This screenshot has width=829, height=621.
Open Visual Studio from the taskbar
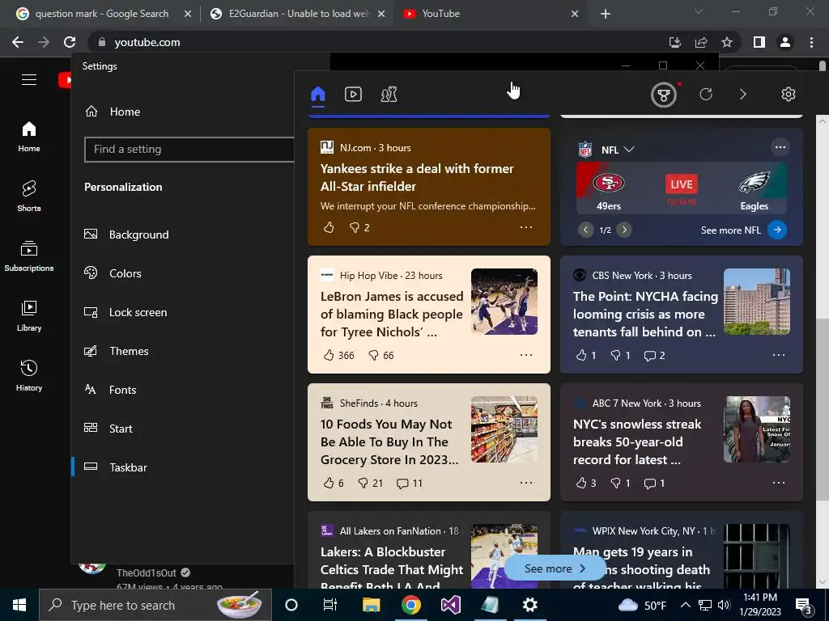[450, 605]
